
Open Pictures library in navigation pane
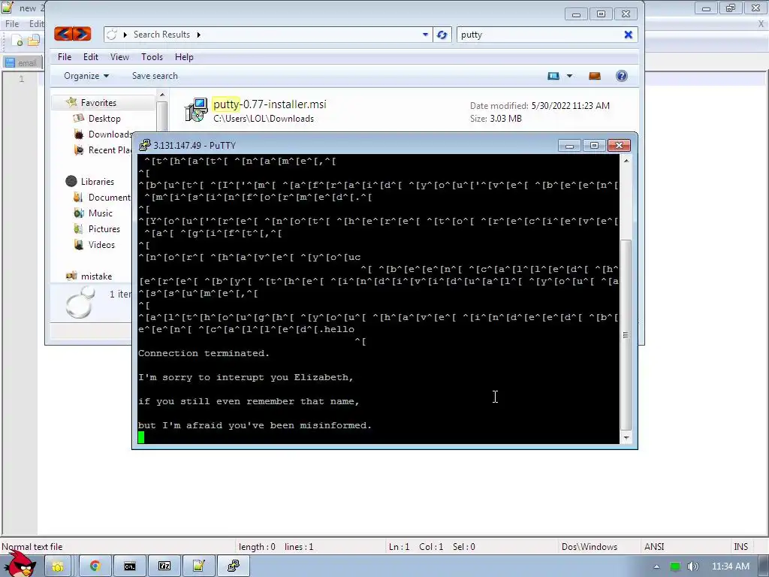[x=104, y=228]
